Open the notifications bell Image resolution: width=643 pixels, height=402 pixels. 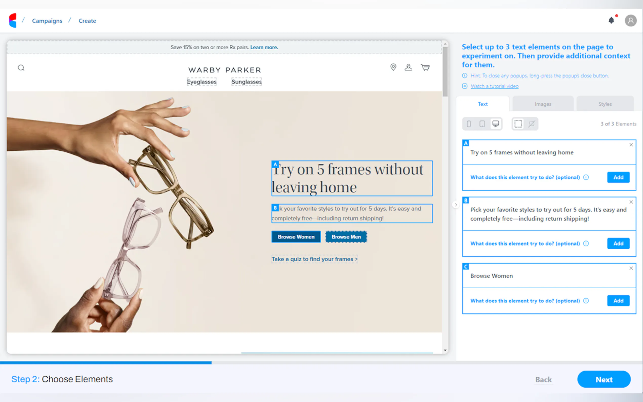612,20
